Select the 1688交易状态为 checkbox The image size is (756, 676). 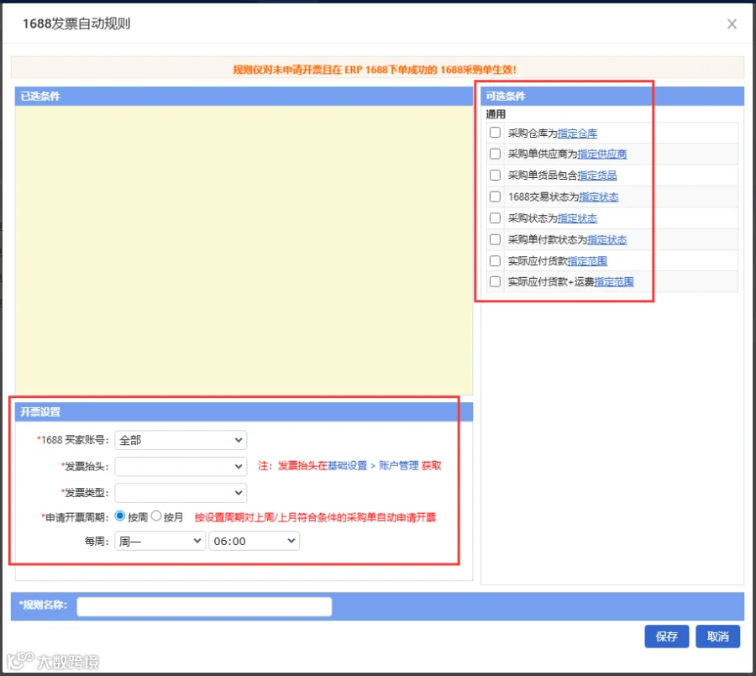click(495, 197)
